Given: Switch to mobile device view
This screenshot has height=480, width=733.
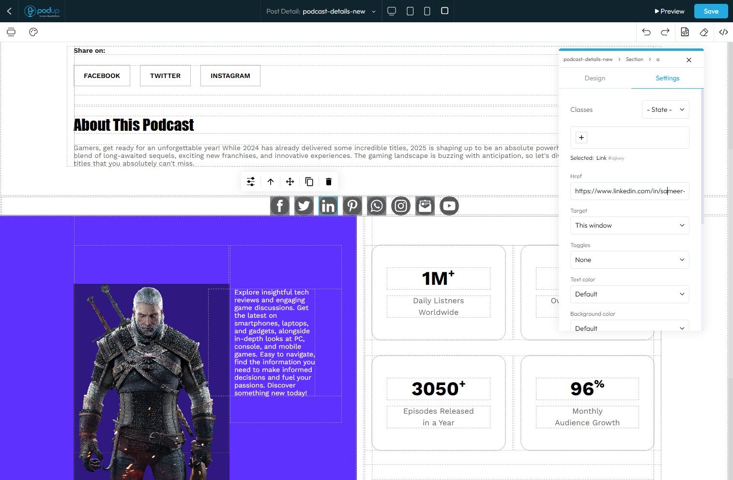Looking at the screenshot, I should (427, 11).
